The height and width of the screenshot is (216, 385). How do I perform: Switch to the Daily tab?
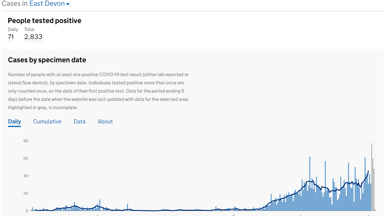[14, 121]
